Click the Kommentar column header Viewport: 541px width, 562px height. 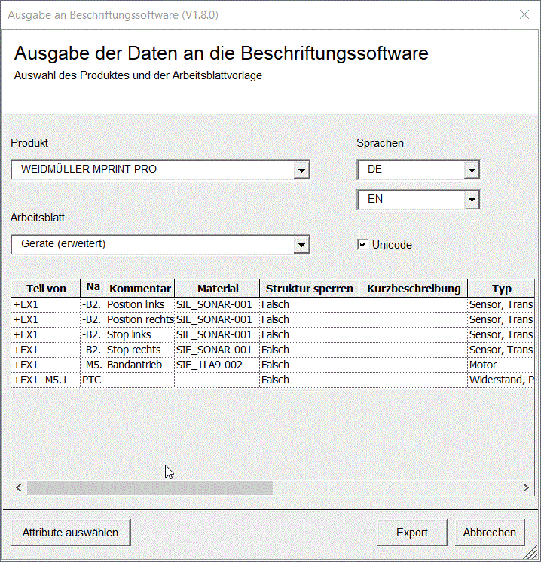(x=140, y=289)
